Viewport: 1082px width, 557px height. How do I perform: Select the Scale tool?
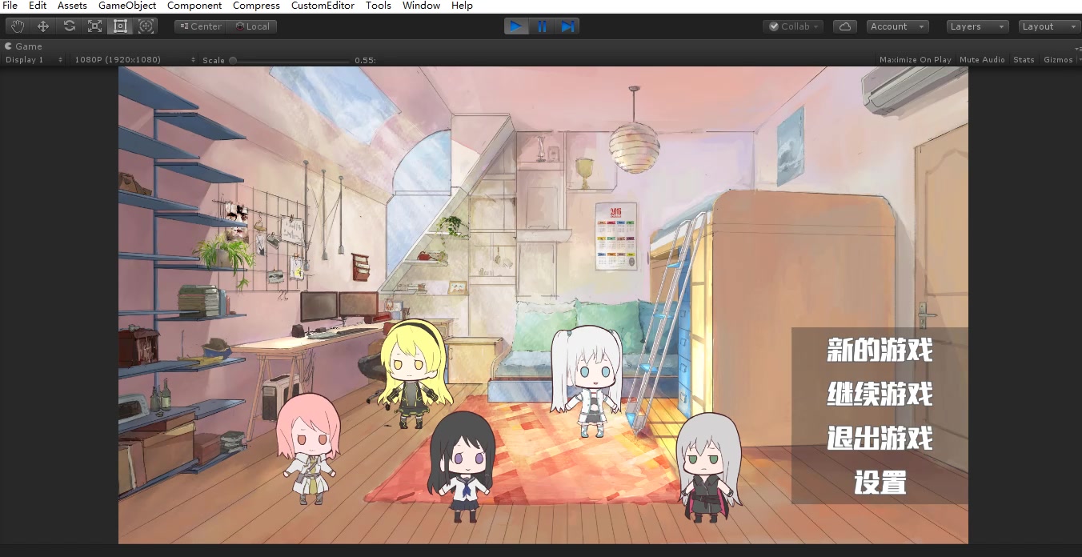pos(94,26)
